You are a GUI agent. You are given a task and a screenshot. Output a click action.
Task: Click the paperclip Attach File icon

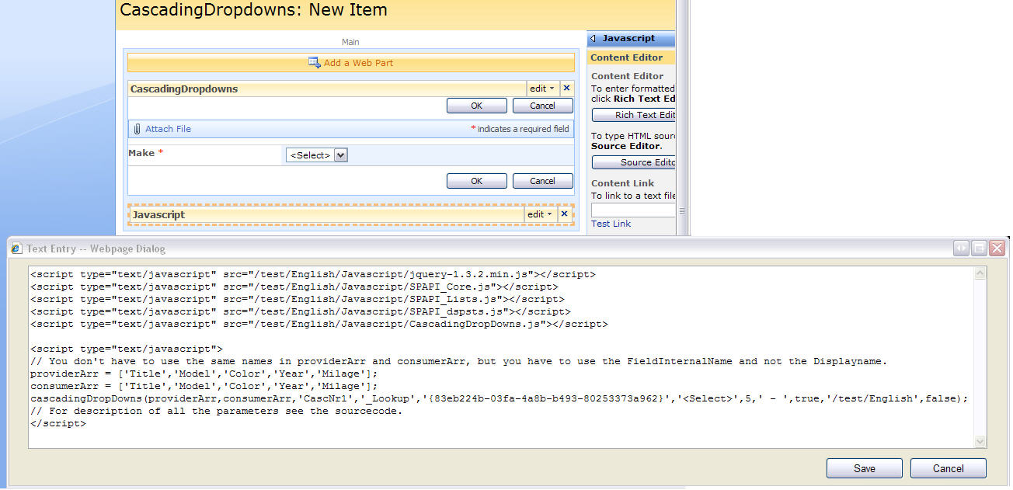tap(137, 129)
